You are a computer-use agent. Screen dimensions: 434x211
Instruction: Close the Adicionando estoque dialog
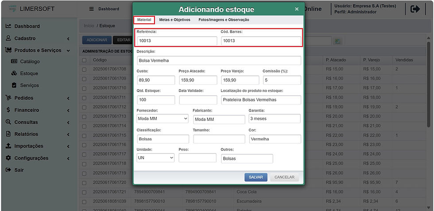297,9
